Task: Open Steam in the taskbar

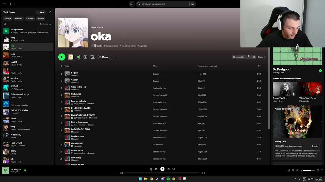Action: coord(157,179)
